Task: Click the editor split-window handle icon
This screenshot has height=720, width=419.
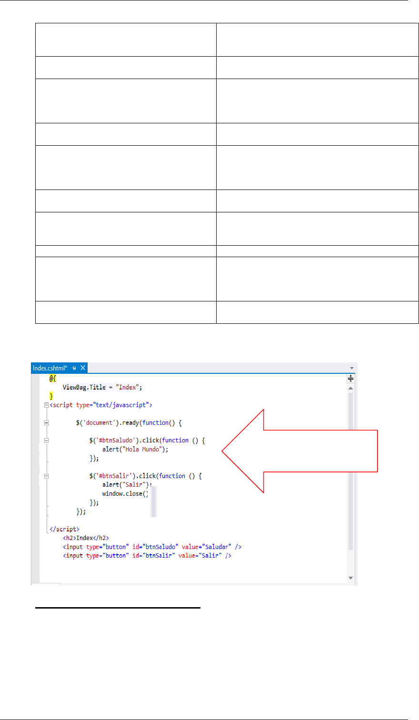Action: tap(350, 378)
